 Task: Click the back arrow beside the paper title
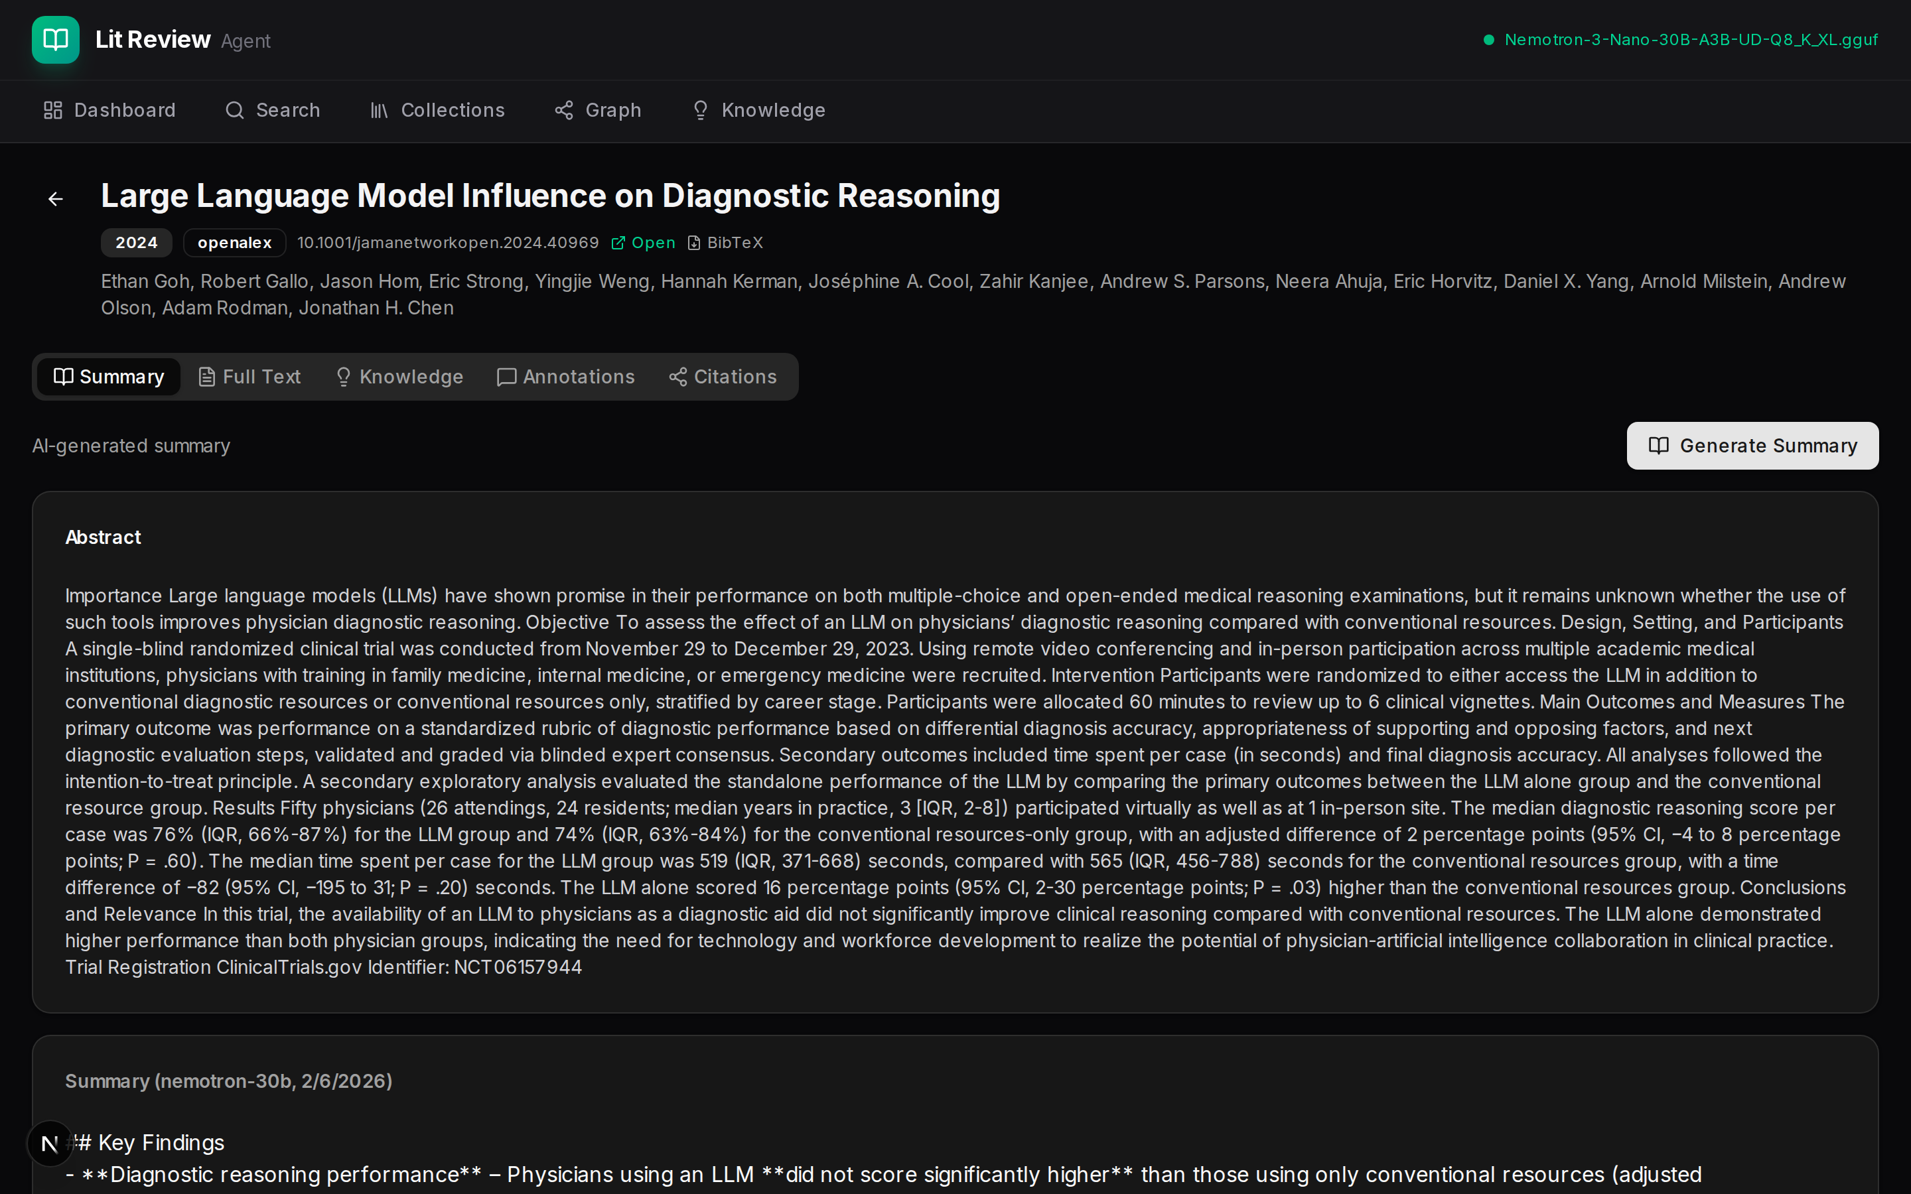(55, 199)
